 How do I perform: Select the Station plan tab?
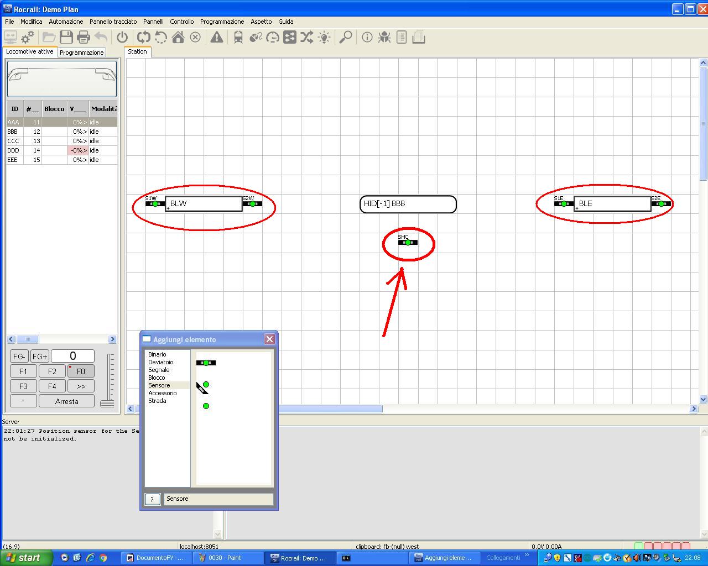[x=137, y=51]
